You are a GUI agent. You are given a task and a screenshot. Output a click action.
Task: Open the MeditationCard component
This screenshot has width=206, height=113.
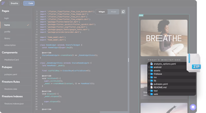(x=12, y=60)
